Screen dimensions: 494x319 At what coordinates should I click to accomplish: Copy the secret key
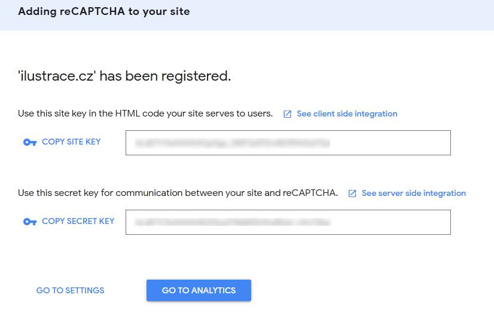click(78, 222)
